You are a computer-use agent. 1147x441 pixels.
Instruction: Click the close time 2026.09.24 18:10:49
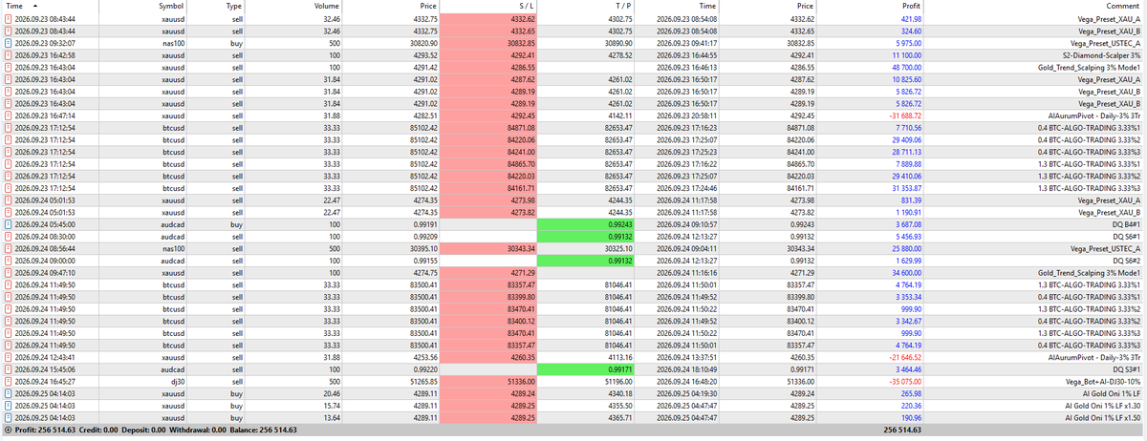685,368
